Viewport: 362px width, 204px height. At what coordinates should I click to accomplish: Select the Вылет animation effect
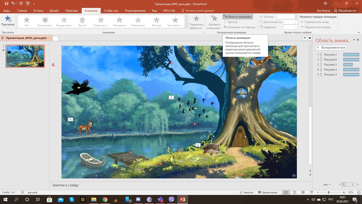click(x=82, y=22)
